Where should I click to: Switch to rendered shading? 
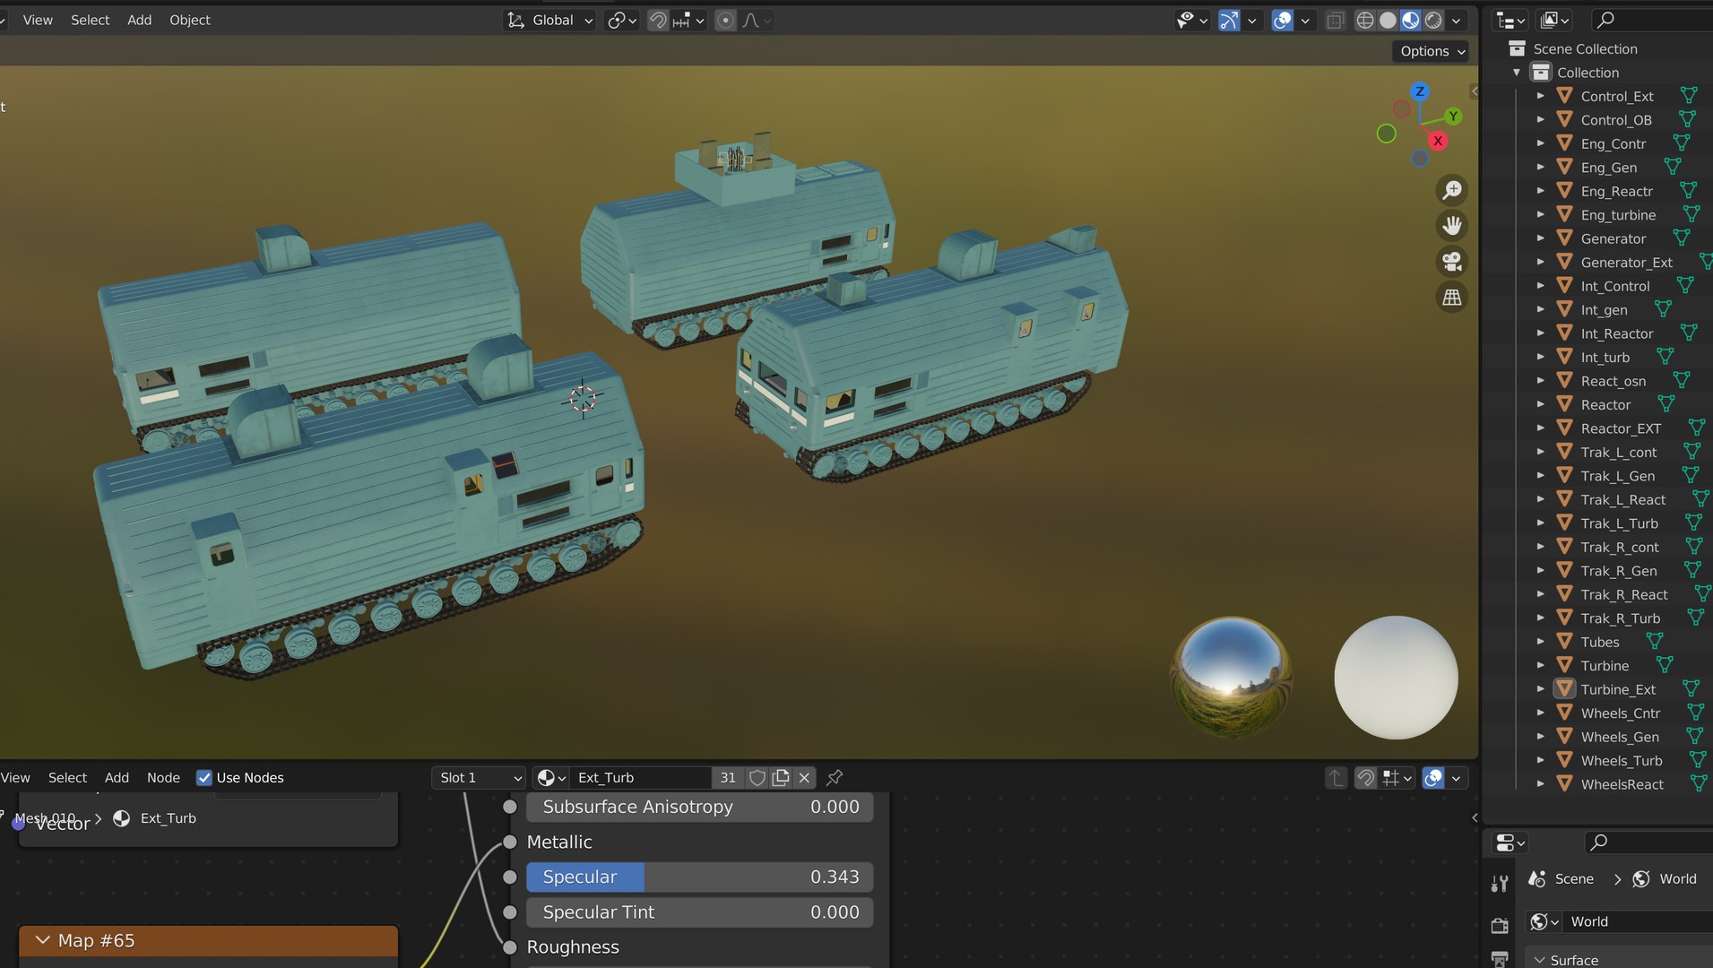tap(1433, 20)
